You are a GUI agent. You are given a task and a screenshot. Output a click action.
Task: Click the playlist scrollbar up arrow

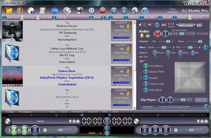pos(134,22)
